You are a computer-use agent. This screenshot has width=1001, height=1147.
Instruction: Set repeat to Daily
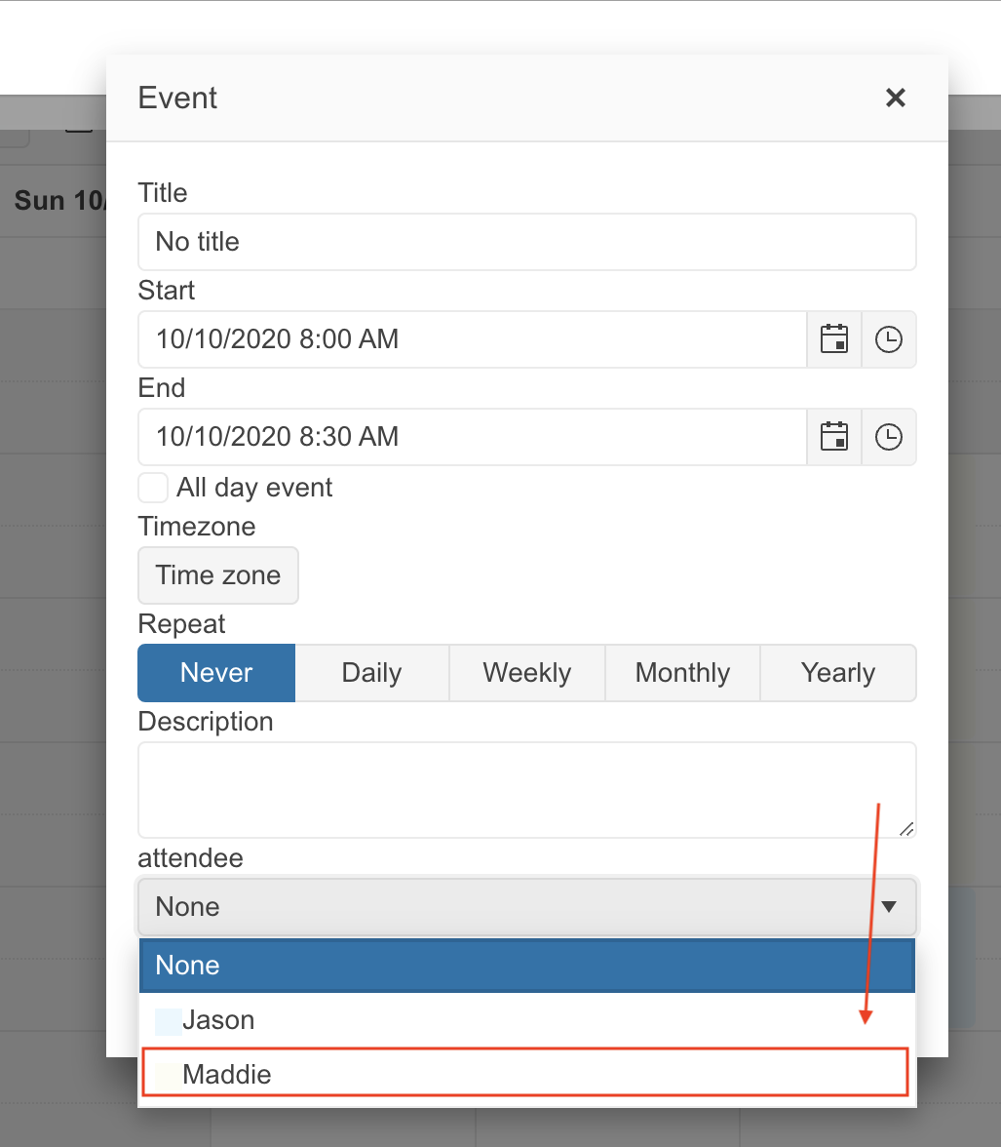pos(371,673)
